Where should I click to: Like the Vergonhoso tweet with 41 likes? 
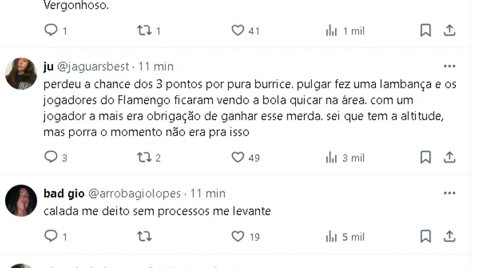coord(238,30)
